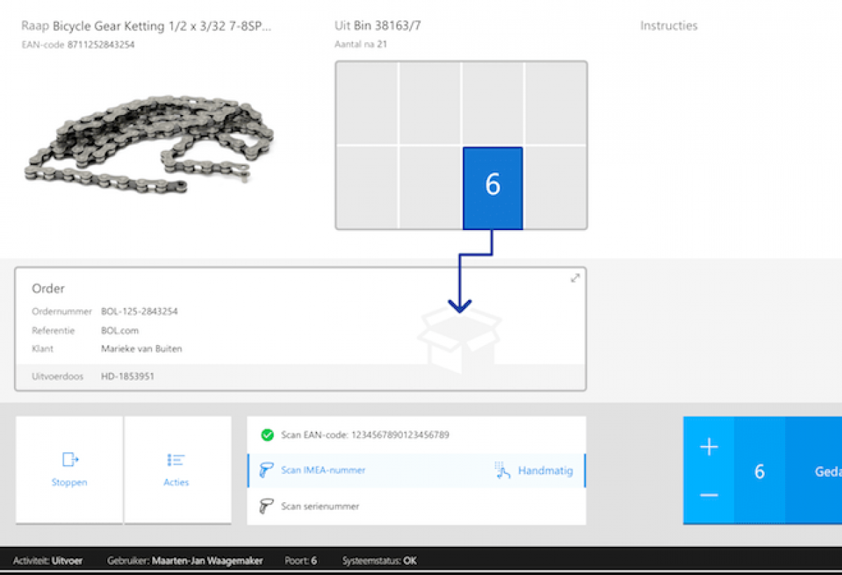842x575 pixels.
Task: Open the Acties list icon
Action: click(177, 461)
